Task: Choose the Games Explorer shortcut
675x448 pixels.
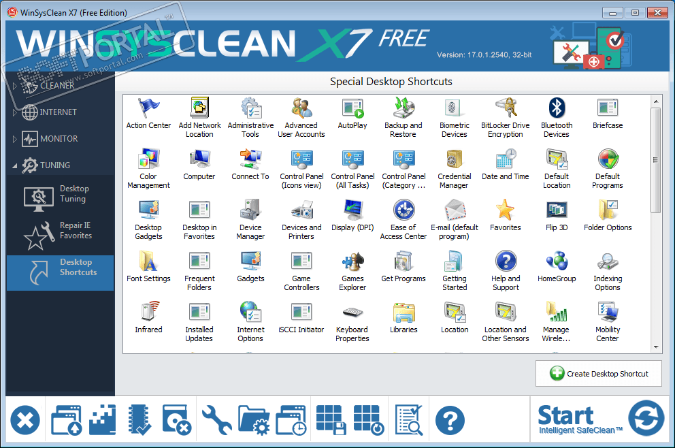Action: pos(352,271)
